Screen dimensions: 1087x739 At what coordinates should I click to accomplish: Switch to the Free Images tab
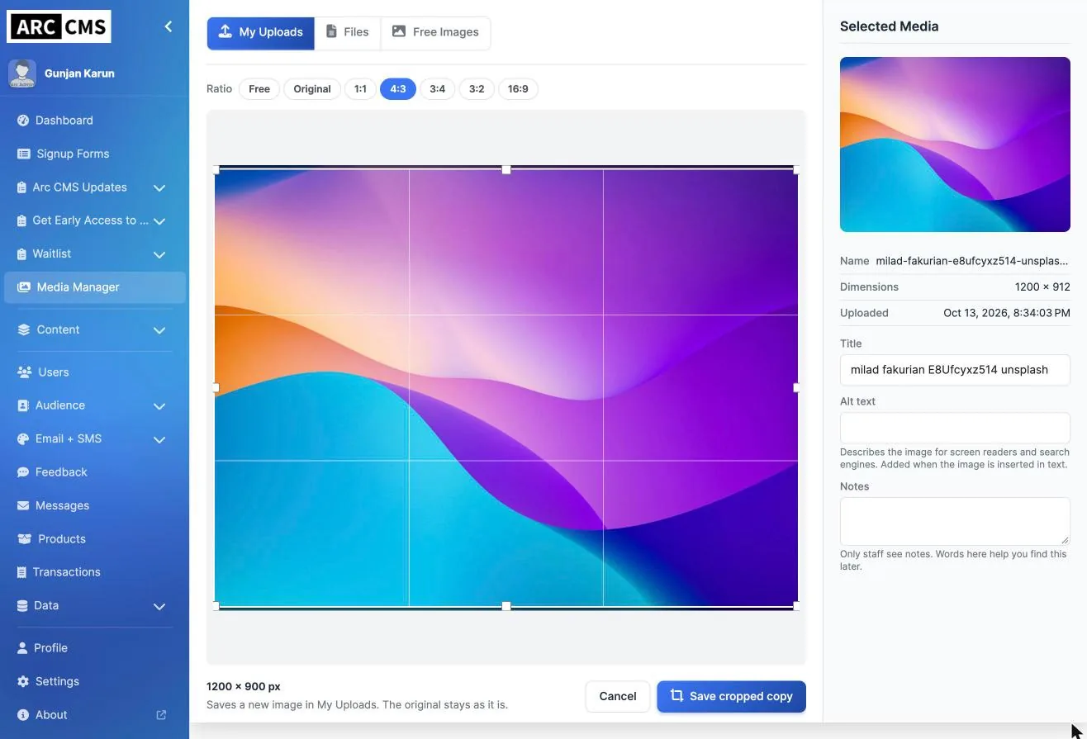pos(435,32)
